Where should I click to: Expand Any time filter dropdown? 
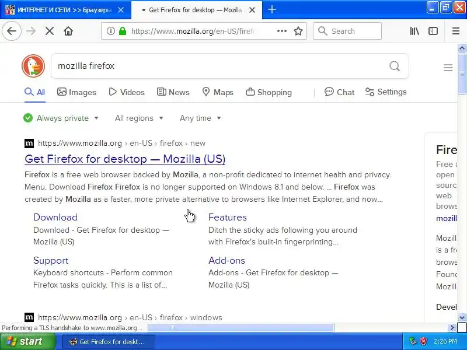pyautogui.click(x=200, y=118)
